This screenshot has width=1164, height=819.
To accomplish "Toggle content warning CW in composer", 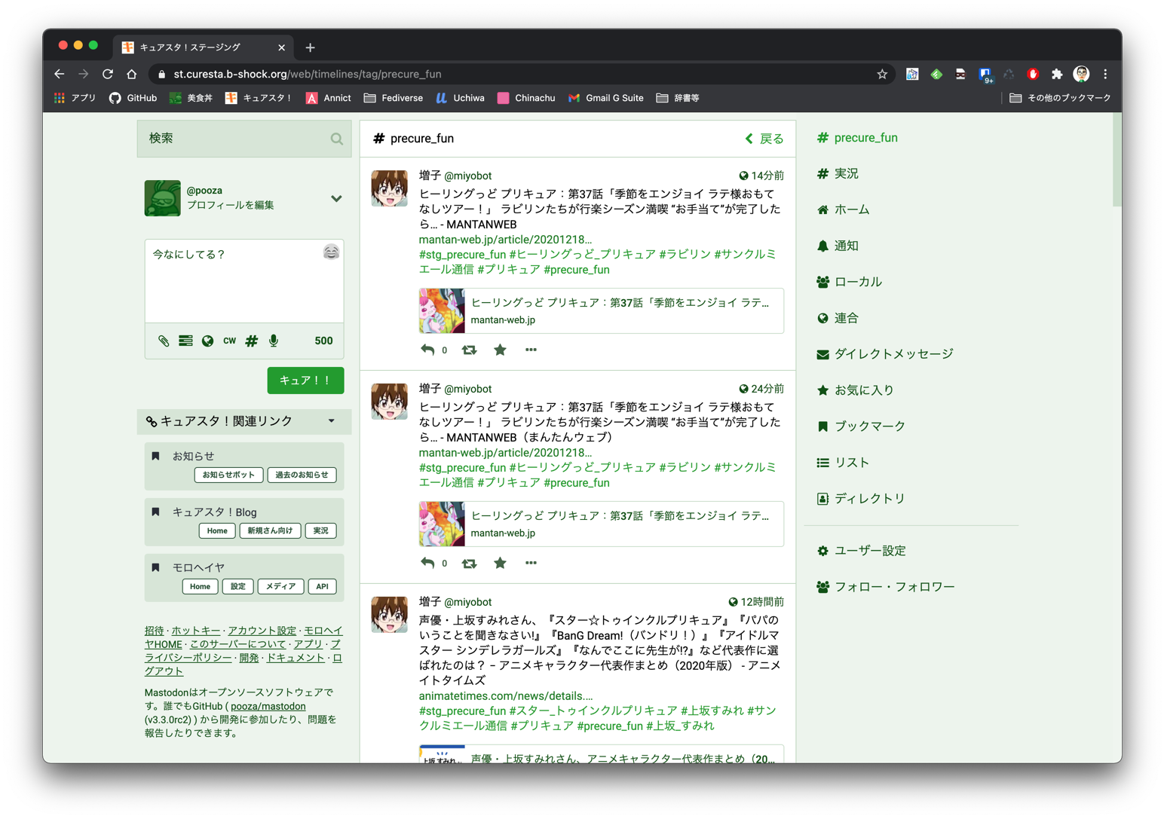I will 229,341.
